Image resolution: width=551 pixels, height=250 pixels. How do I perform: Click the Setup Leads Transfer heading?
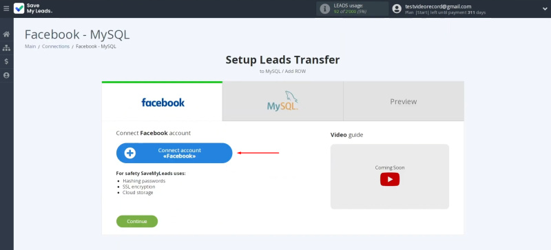(282, 60)
